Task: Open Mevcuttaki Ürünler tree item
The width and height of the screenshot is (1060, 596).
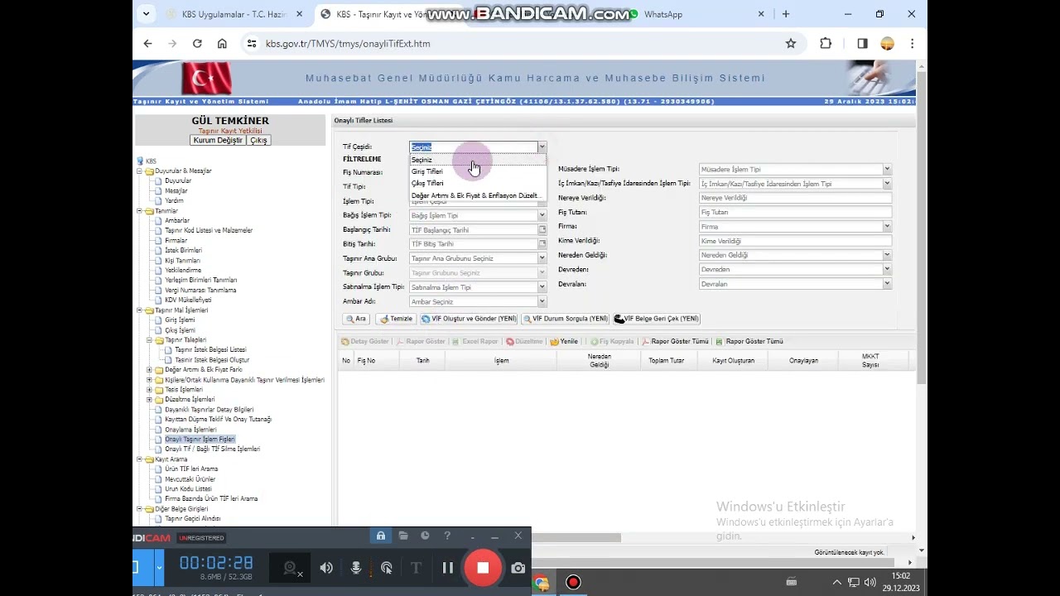Action: 190,479
